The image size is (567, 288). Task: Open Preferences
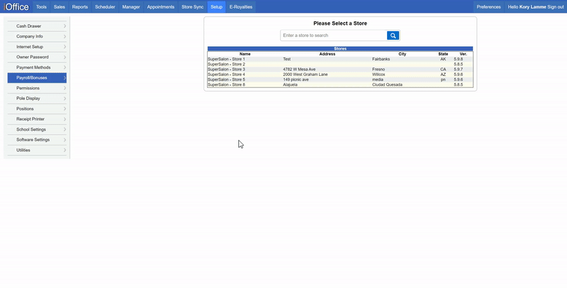pos(488,7)
